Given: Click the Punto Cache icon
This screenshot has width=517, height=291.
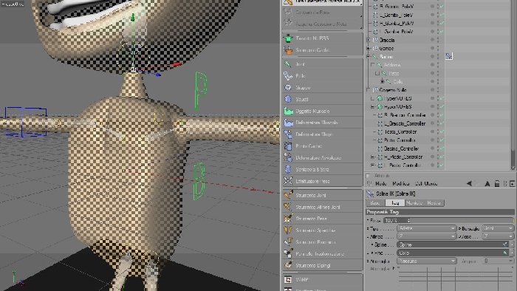Looking at the screenshot, I should pos(288,146).
